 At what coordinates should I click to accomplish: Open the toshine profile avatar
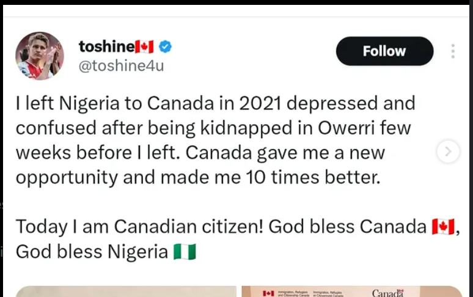pyautogui.click(x=40, y=56)
